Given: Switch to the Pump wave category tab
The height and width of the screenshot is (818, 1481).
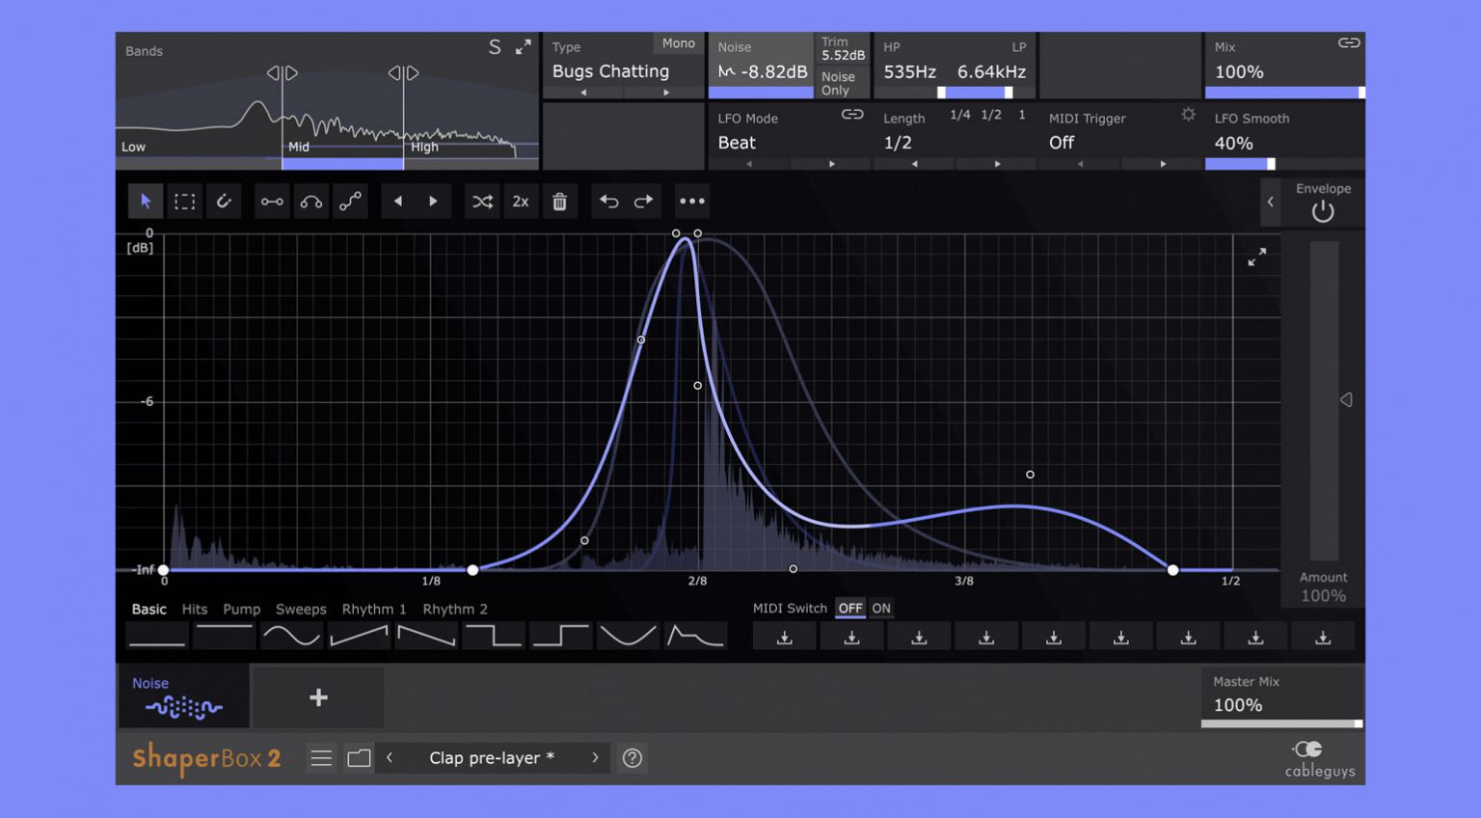Looking at the screenshot, I should 241,609.
